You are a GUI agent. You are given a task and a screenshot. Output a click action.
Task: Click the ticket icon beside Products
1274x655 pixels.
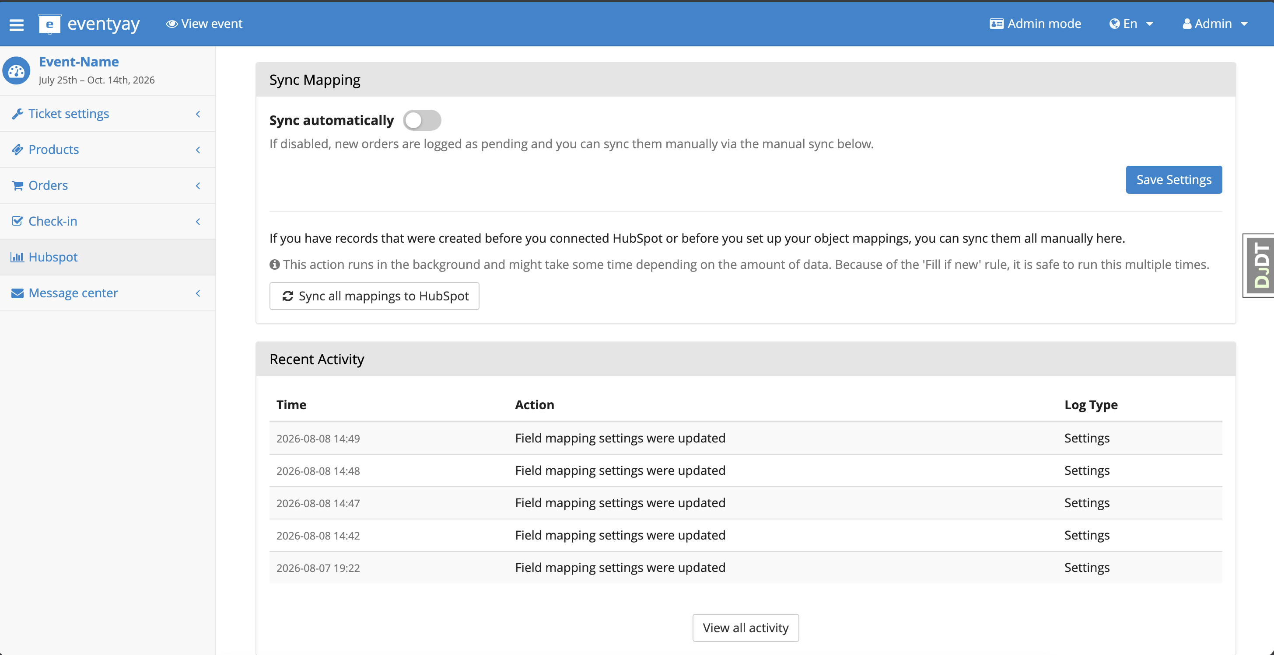(x=17, y=149)
